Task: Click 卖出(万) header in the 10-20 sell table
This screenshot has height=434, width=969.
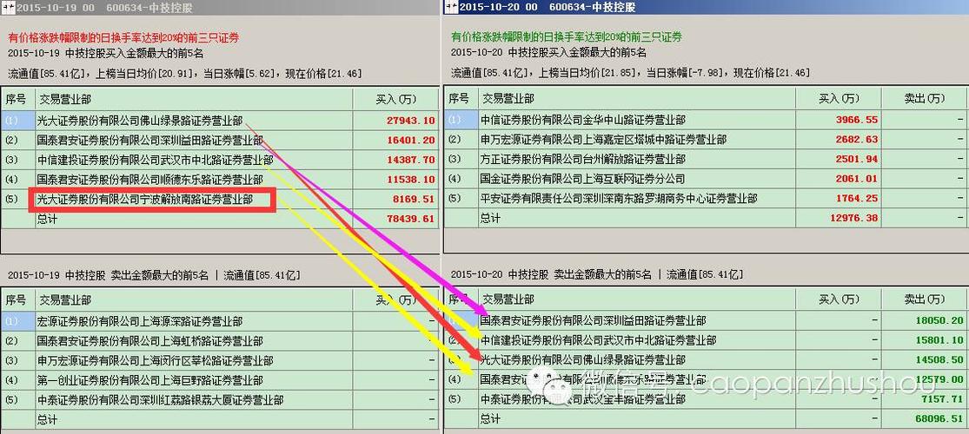Action: coord(925,300)
